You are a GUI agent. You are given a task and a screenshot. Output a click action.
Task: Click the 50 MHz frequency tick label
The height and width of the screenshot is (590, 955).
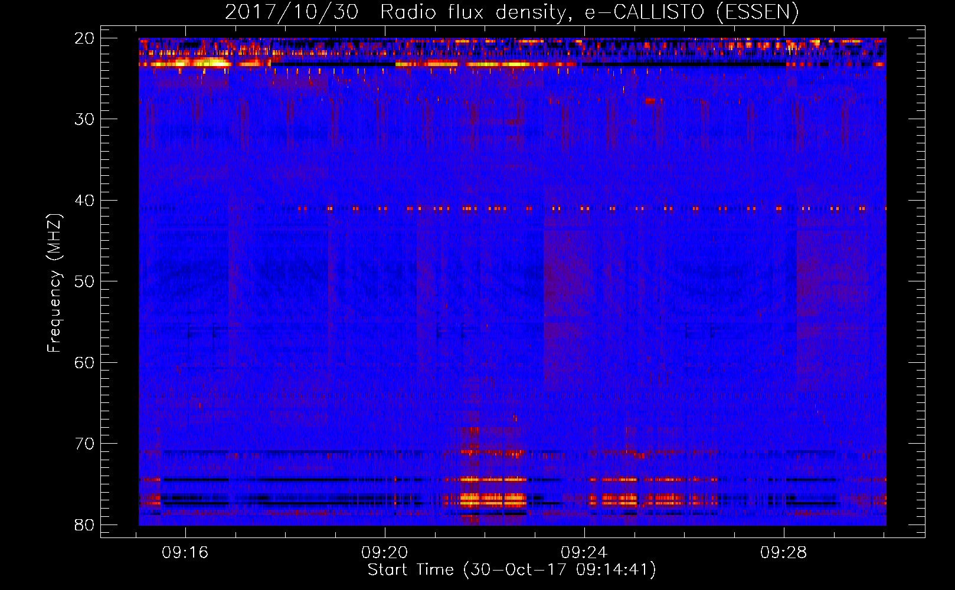[x=84, y=281]
